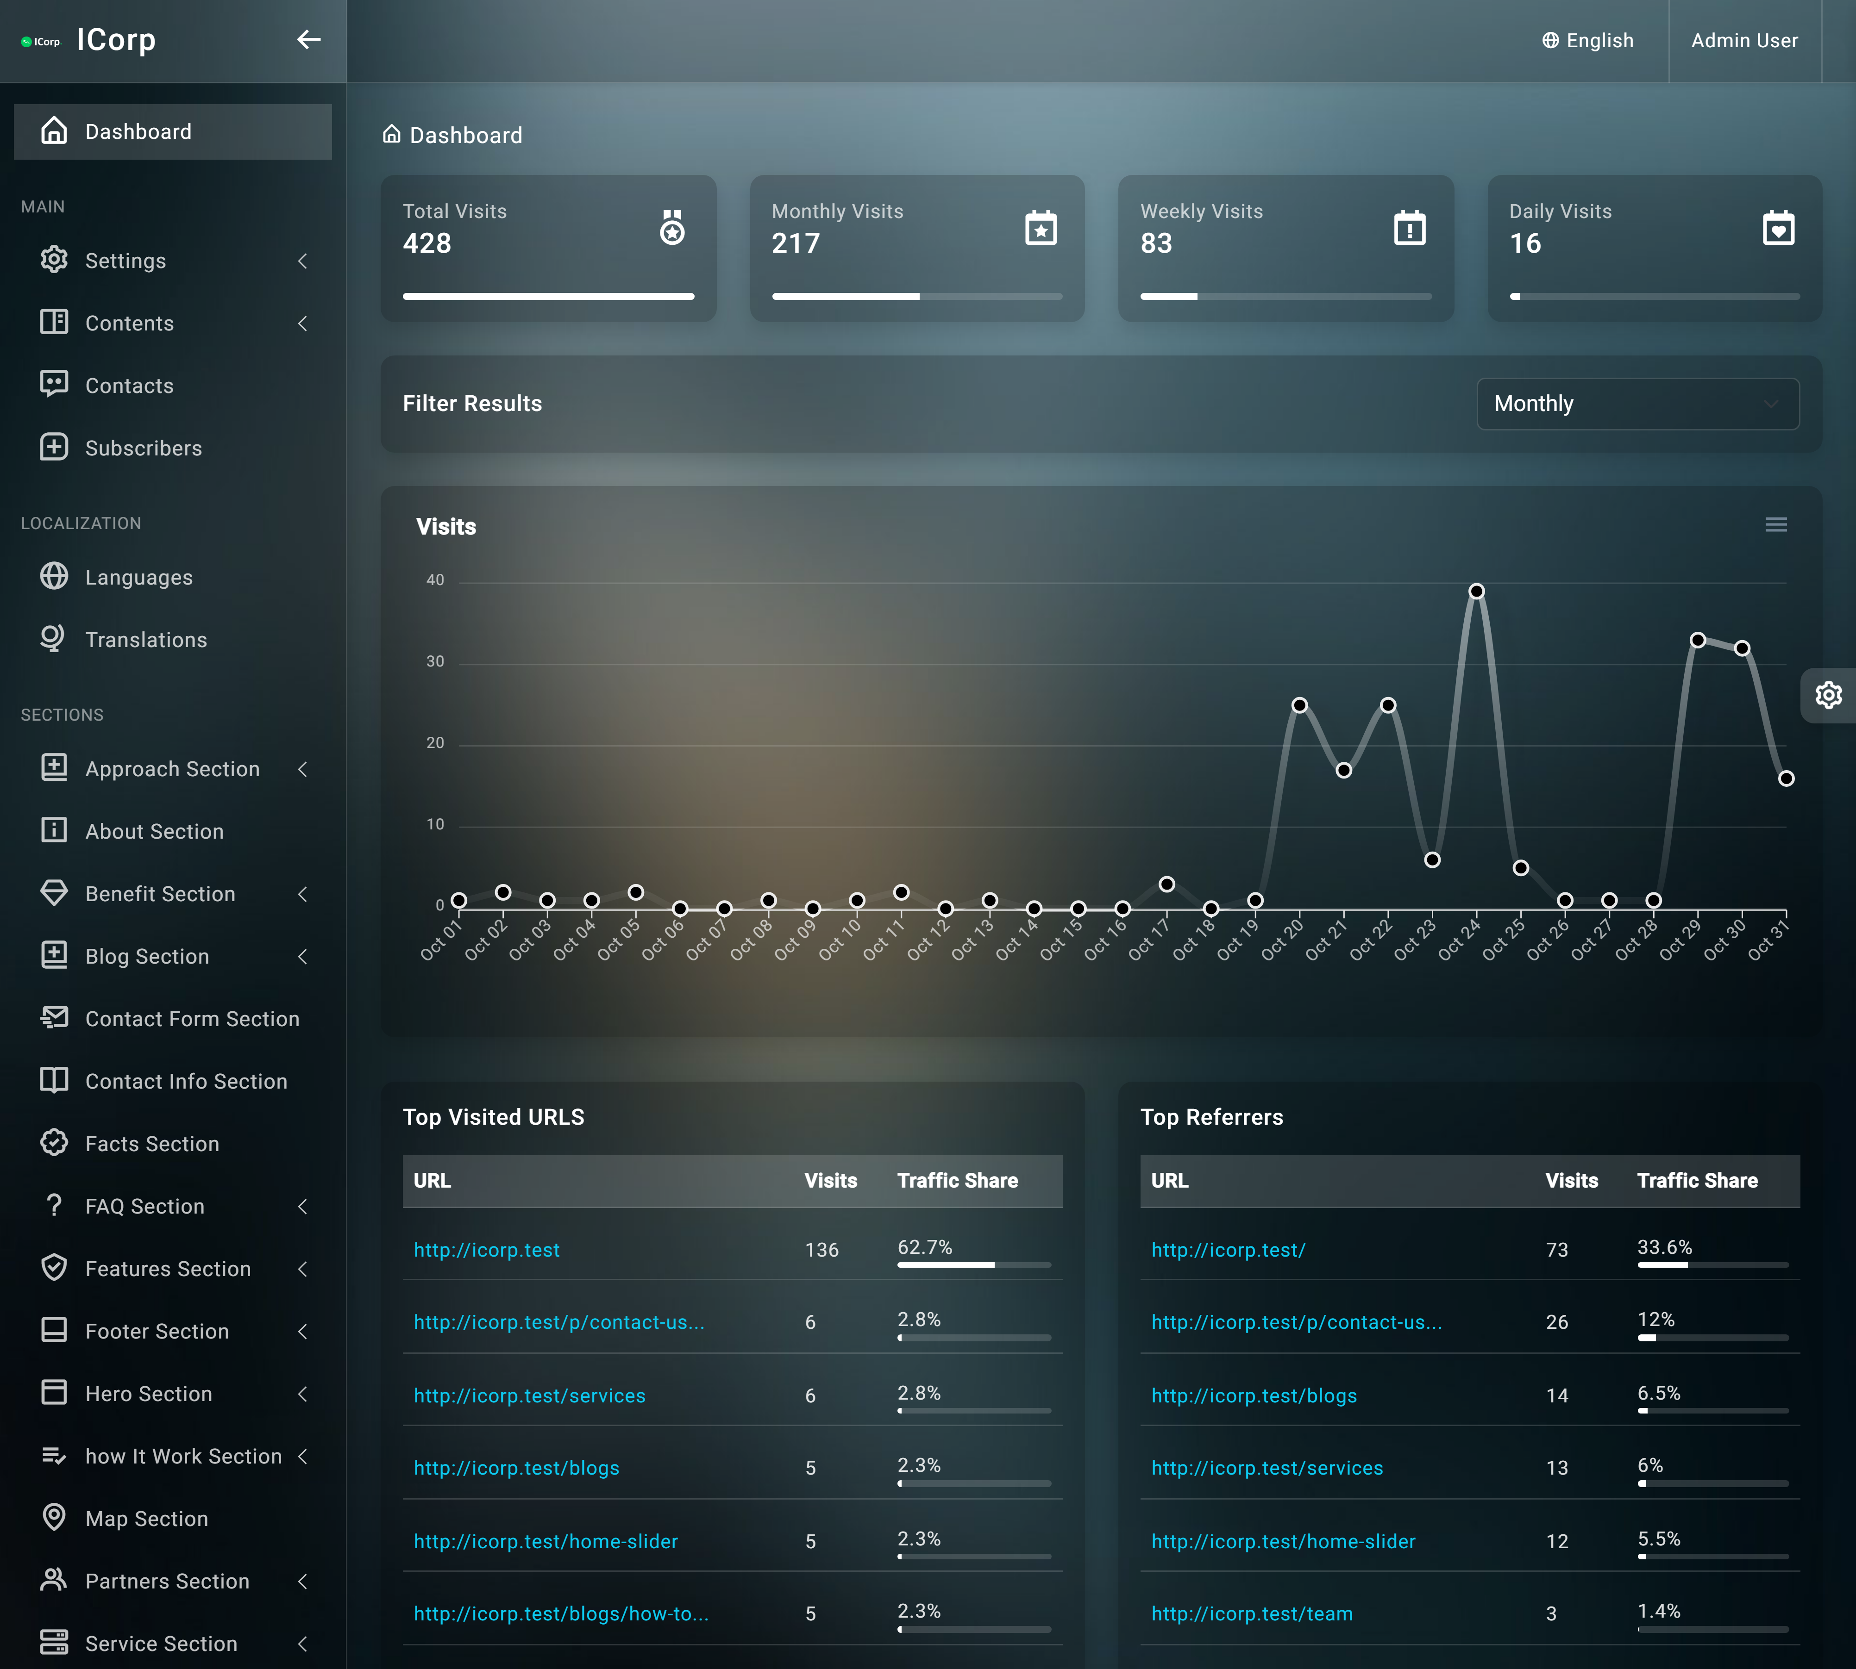
Task: Click the Monthly Visits progress bar
Action: coord(916,296)
